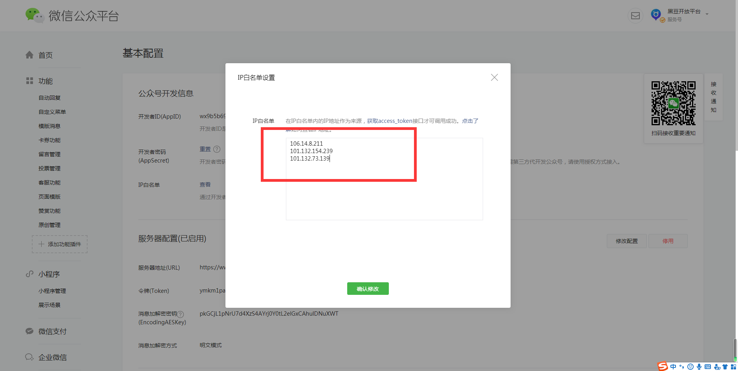Screen dimensions: 738x371
Task: Open the IME toolbox grid icon
Action: point(733,367)
